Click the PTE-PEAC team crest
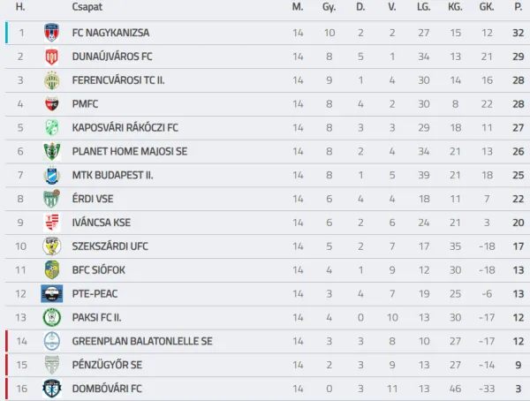The image size is (530, 401). pyautogui.click(x=51, y=293)
